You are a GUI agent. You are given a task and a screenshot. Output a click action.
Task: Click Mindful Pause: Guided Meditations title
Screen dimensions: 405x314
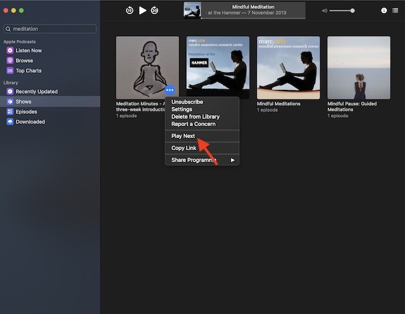pos(352,106)
